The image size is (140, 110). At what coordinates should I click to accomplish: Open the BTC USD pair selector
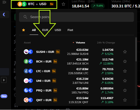34,4
